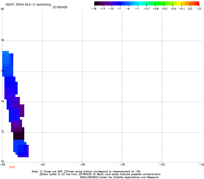
Task: Click the red 0:32 pass time
Action: (x=12, y=167)
